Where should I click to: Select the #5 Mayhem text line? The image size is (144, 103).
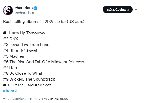coord(14,56)
